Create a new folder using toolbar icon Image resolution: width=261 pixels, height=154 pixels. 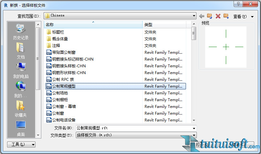pos(226,16)
